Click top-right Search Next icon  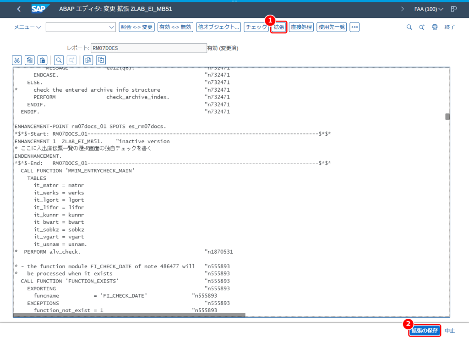[x=422, y=27]
